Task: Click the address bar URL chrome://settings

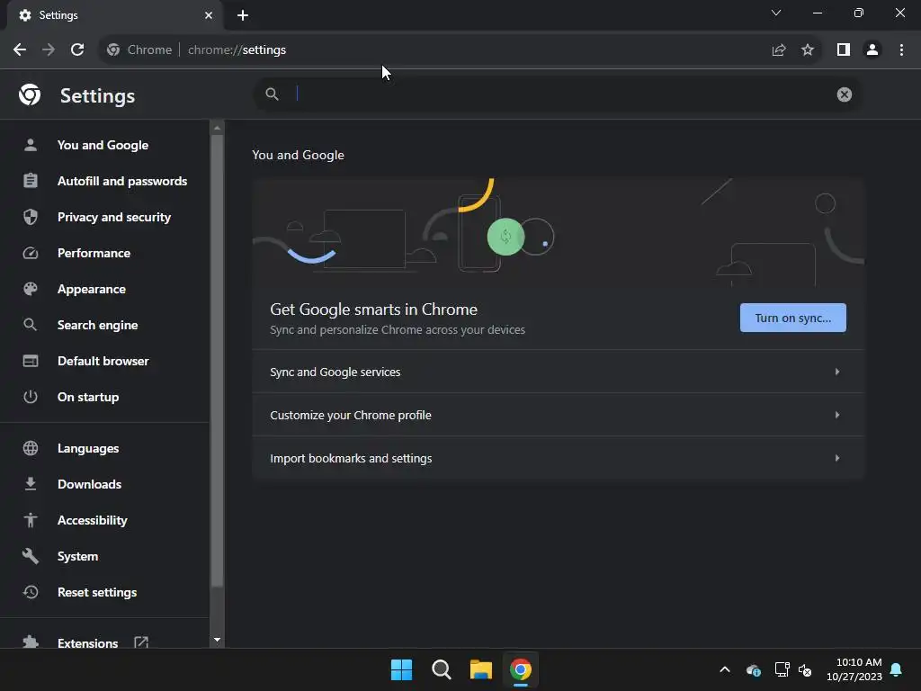Action: [x=237, y=50]
